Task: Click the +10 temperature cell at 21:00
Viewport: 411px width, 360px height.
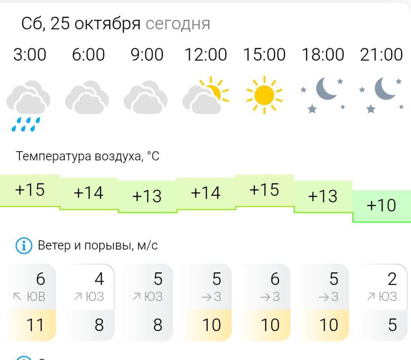Action: tap(380, 206)
